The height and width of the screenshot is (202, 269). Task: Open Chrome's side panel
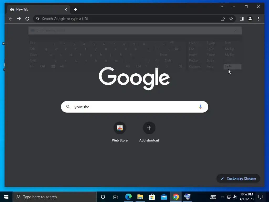(242, 19)
